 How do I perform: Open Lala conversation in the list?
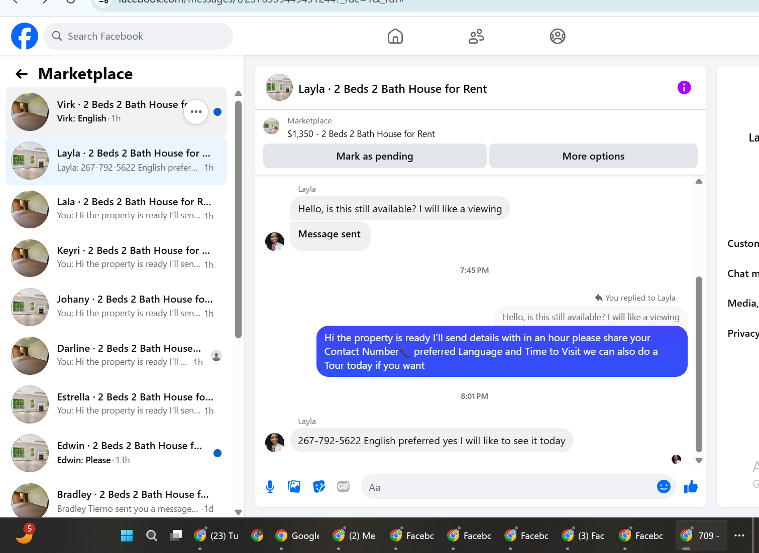(116, 209)
